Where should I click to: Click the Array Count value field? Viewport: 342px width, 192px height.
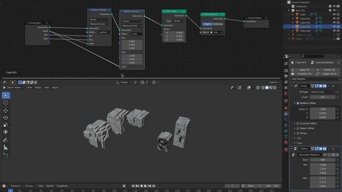[323, 97]
